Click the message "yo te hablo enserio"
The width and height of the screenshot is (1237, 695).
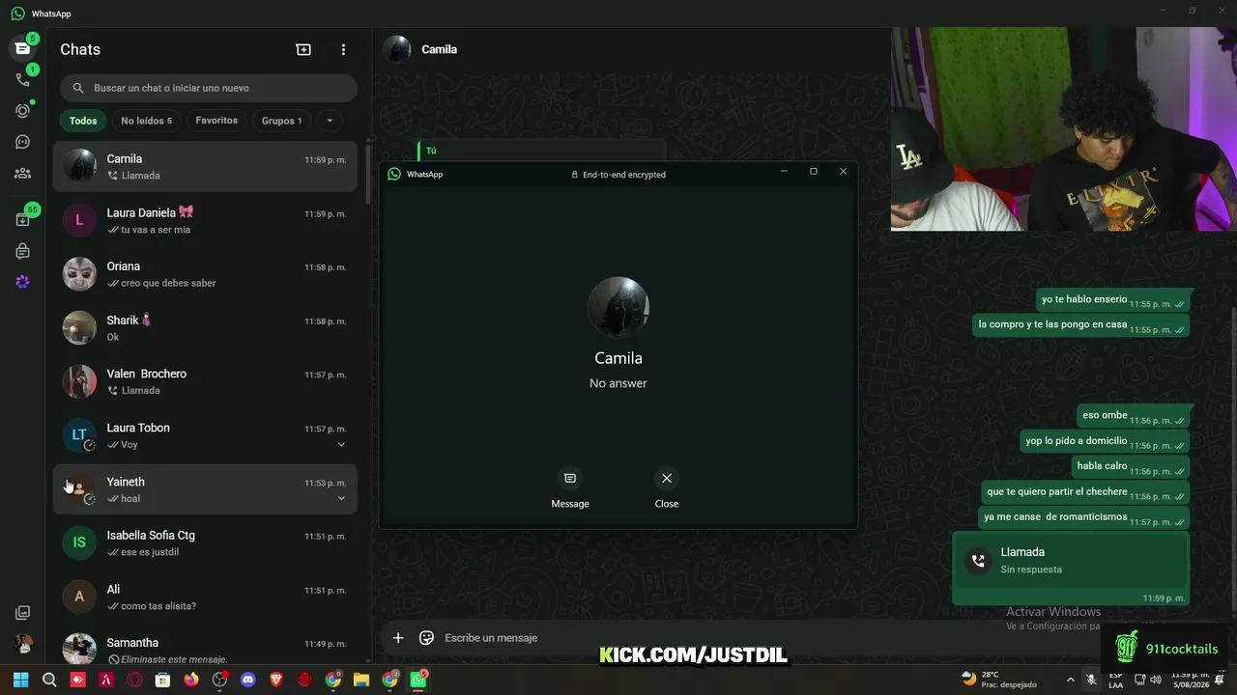[1113, 300]
